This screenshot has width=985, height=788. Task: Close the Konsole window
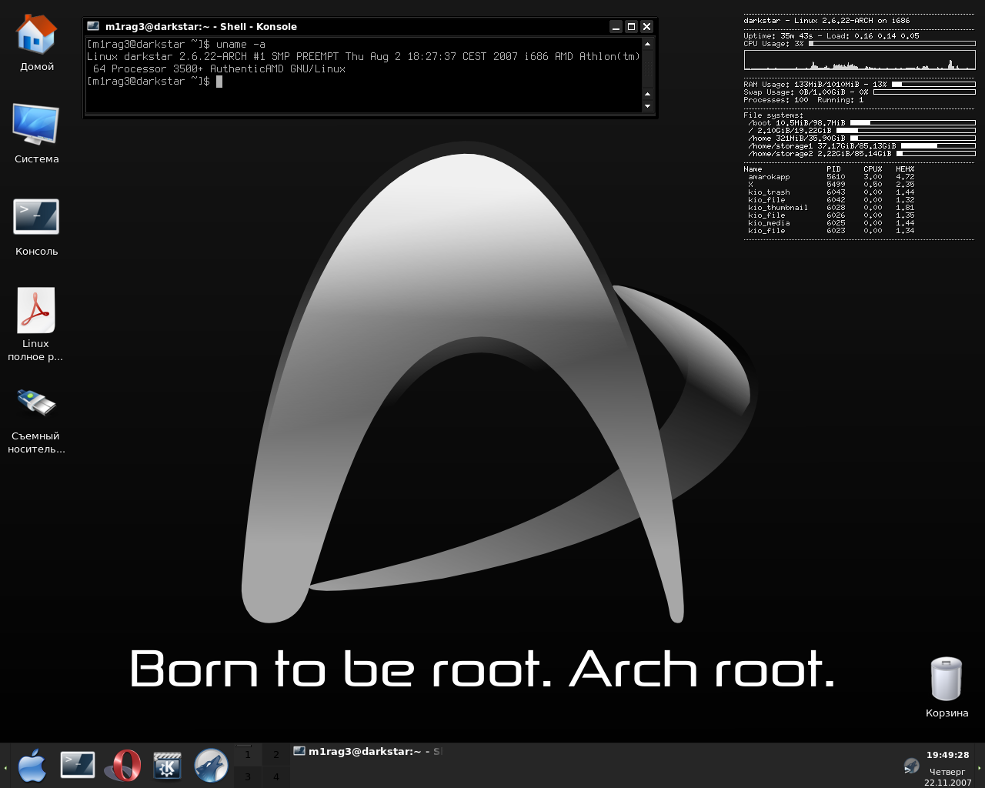pyautogui.click(x=646, y=26)
